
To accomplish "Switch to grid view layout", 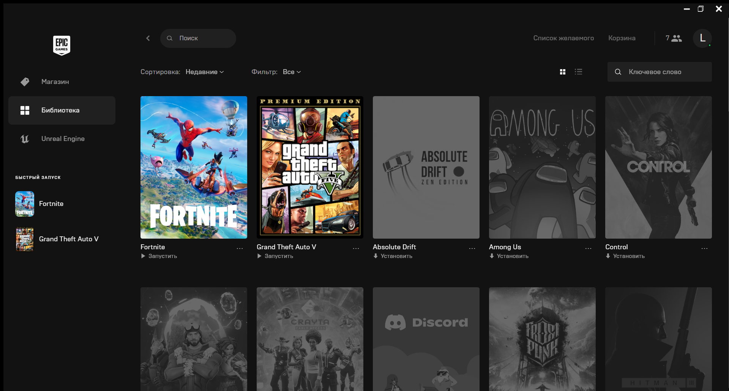I will (x=563, y=72).
